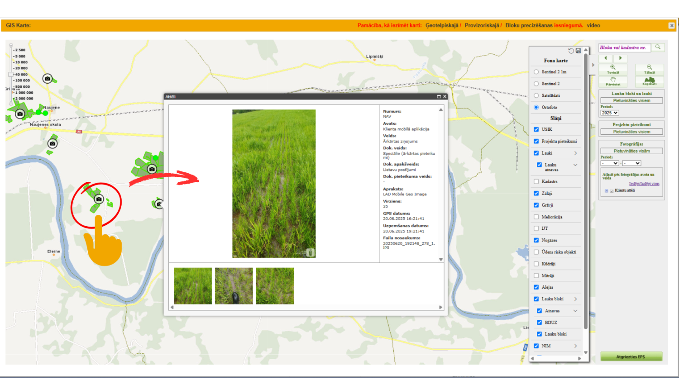
Task: Open the Provizoriskajā tutorial link
Action: pos(482,25)
